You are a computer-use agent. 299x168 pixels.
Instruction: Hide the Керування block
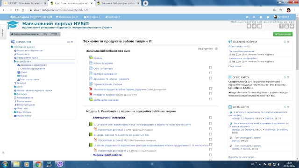[x=69, y=42]
